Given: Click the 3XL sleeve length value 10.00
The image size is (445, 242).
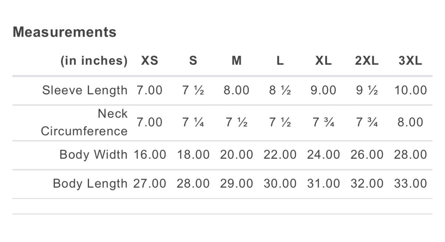Looking at the screenshot, I should click(410, 90).
